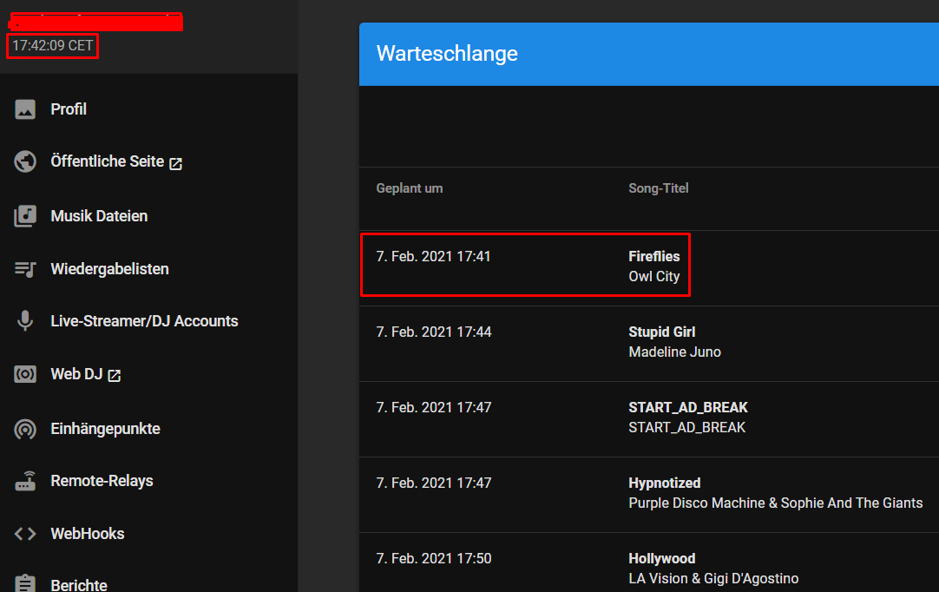
Task: Open Berichte reports
Action: pos(79,585)
